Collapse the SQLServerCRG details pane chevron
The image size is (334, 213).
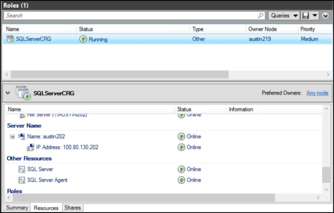coord(8,93)
